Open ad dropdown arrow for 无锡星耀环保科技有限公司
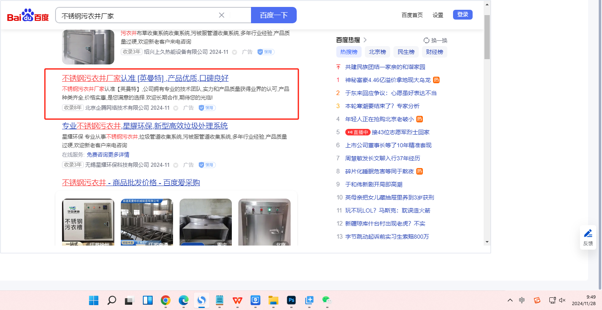This screenshot has height=310, width=602. tap(176, 165)
